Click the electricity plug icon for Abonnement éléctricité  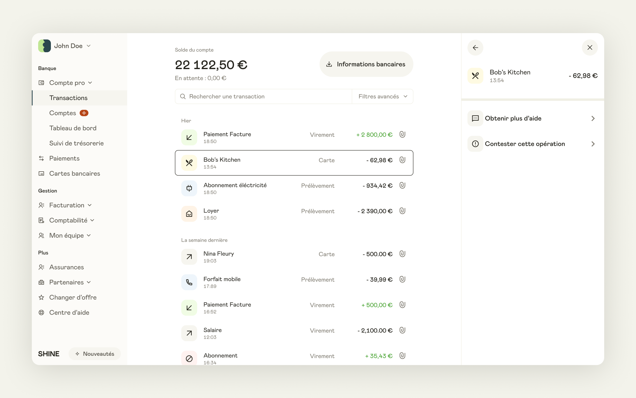[x=189, y=188]
